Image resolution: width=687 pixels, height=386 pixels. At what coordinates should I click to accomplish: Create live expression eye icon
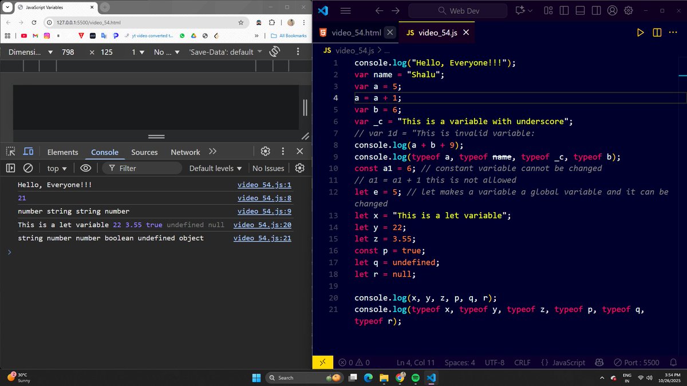pyautogui.click(x=86, y=168)
